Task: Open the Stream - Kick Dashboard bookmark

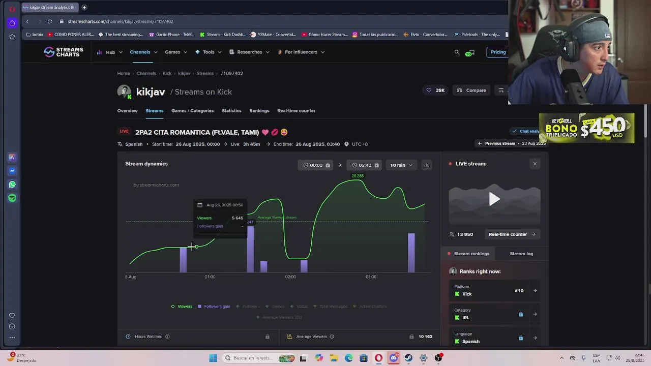Action: (223, 35)
